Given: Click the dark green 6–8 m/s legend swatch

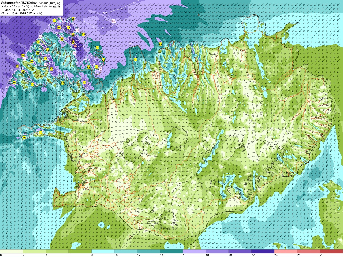Looking at the screenshot, I should (x=80, y=251).
